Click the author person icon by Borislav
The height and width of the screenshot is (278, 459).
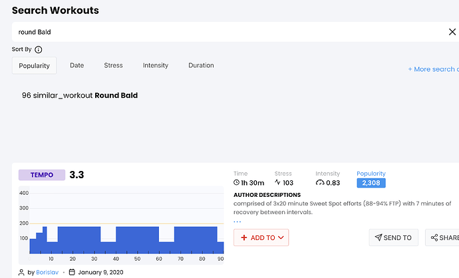pyautogui.click(x=22, y=272)
